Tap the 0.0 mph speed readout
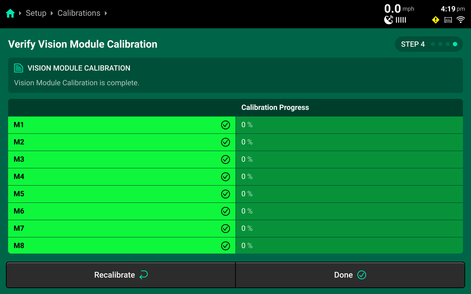This screenshot has width=471, height=294. [399, 8]
